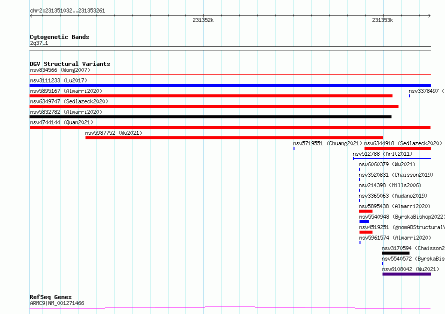Image resolution: width=445 pixels, height=314 pixels.
Task: Click the chr2:231351032..231353261 position text
Action: (67, 11)
